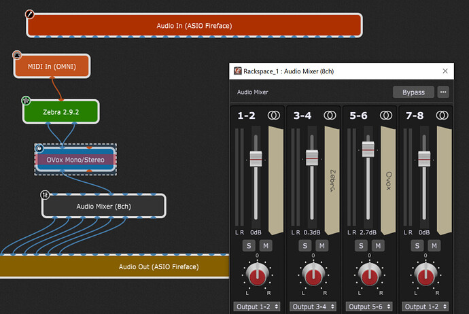This screenshot has width=469, height=314.
Task: Click the 0dB level readout on channel 1-2
Action: point(256,232)
